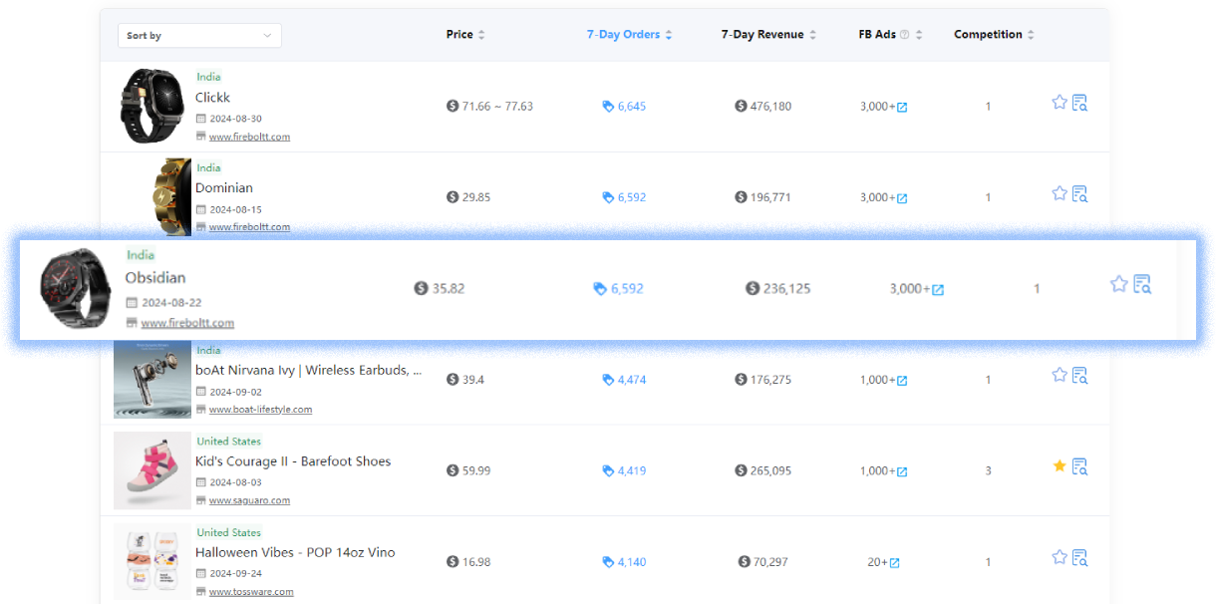Open FB Ads external link for Kid's Courage II

pyautogui.click(x=902, y=471)
